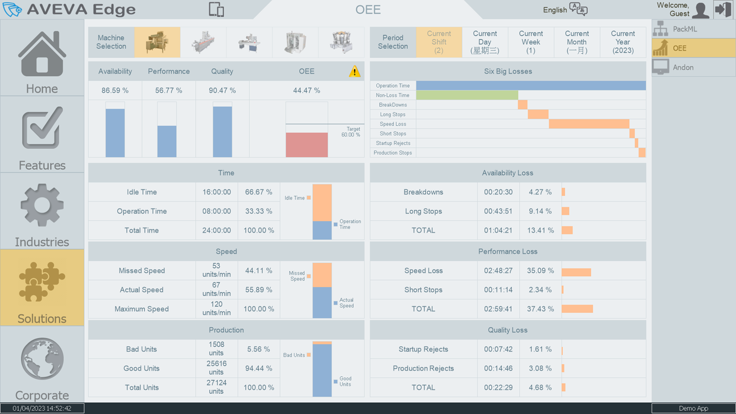The width and height of the screenshot is (736, 414).
Task: Click the Idle Time 16:00:00 value
Action: 216,192
